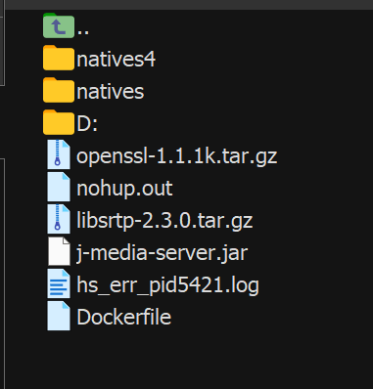Click the D: folder icon
The image size is (373, 389).
tap(59, 122)
